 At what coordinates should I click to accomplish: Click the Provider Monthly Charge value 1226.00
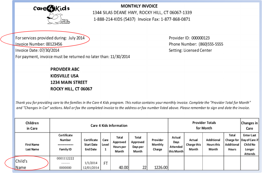(x=161, y=167)
